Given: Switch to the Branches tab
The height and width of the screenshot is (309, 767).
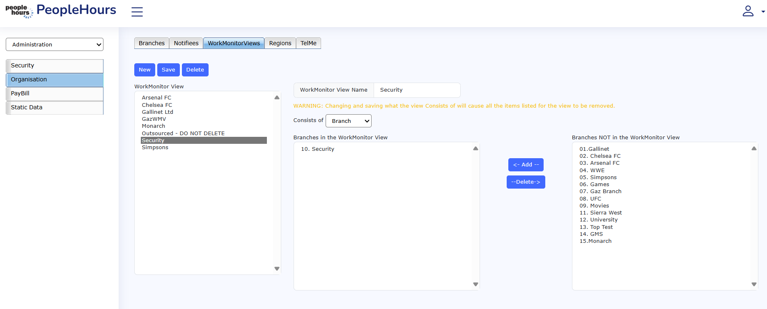Looking at the screenshot, I should pyautogui.click(x=152, y=43).
